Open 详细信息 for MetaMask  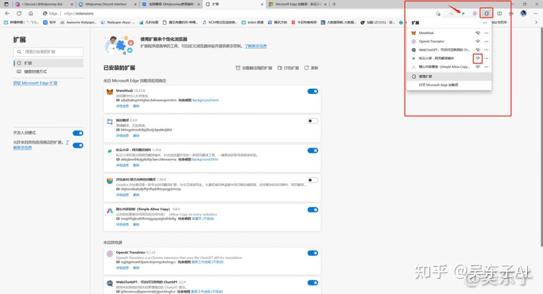point(122,106)
